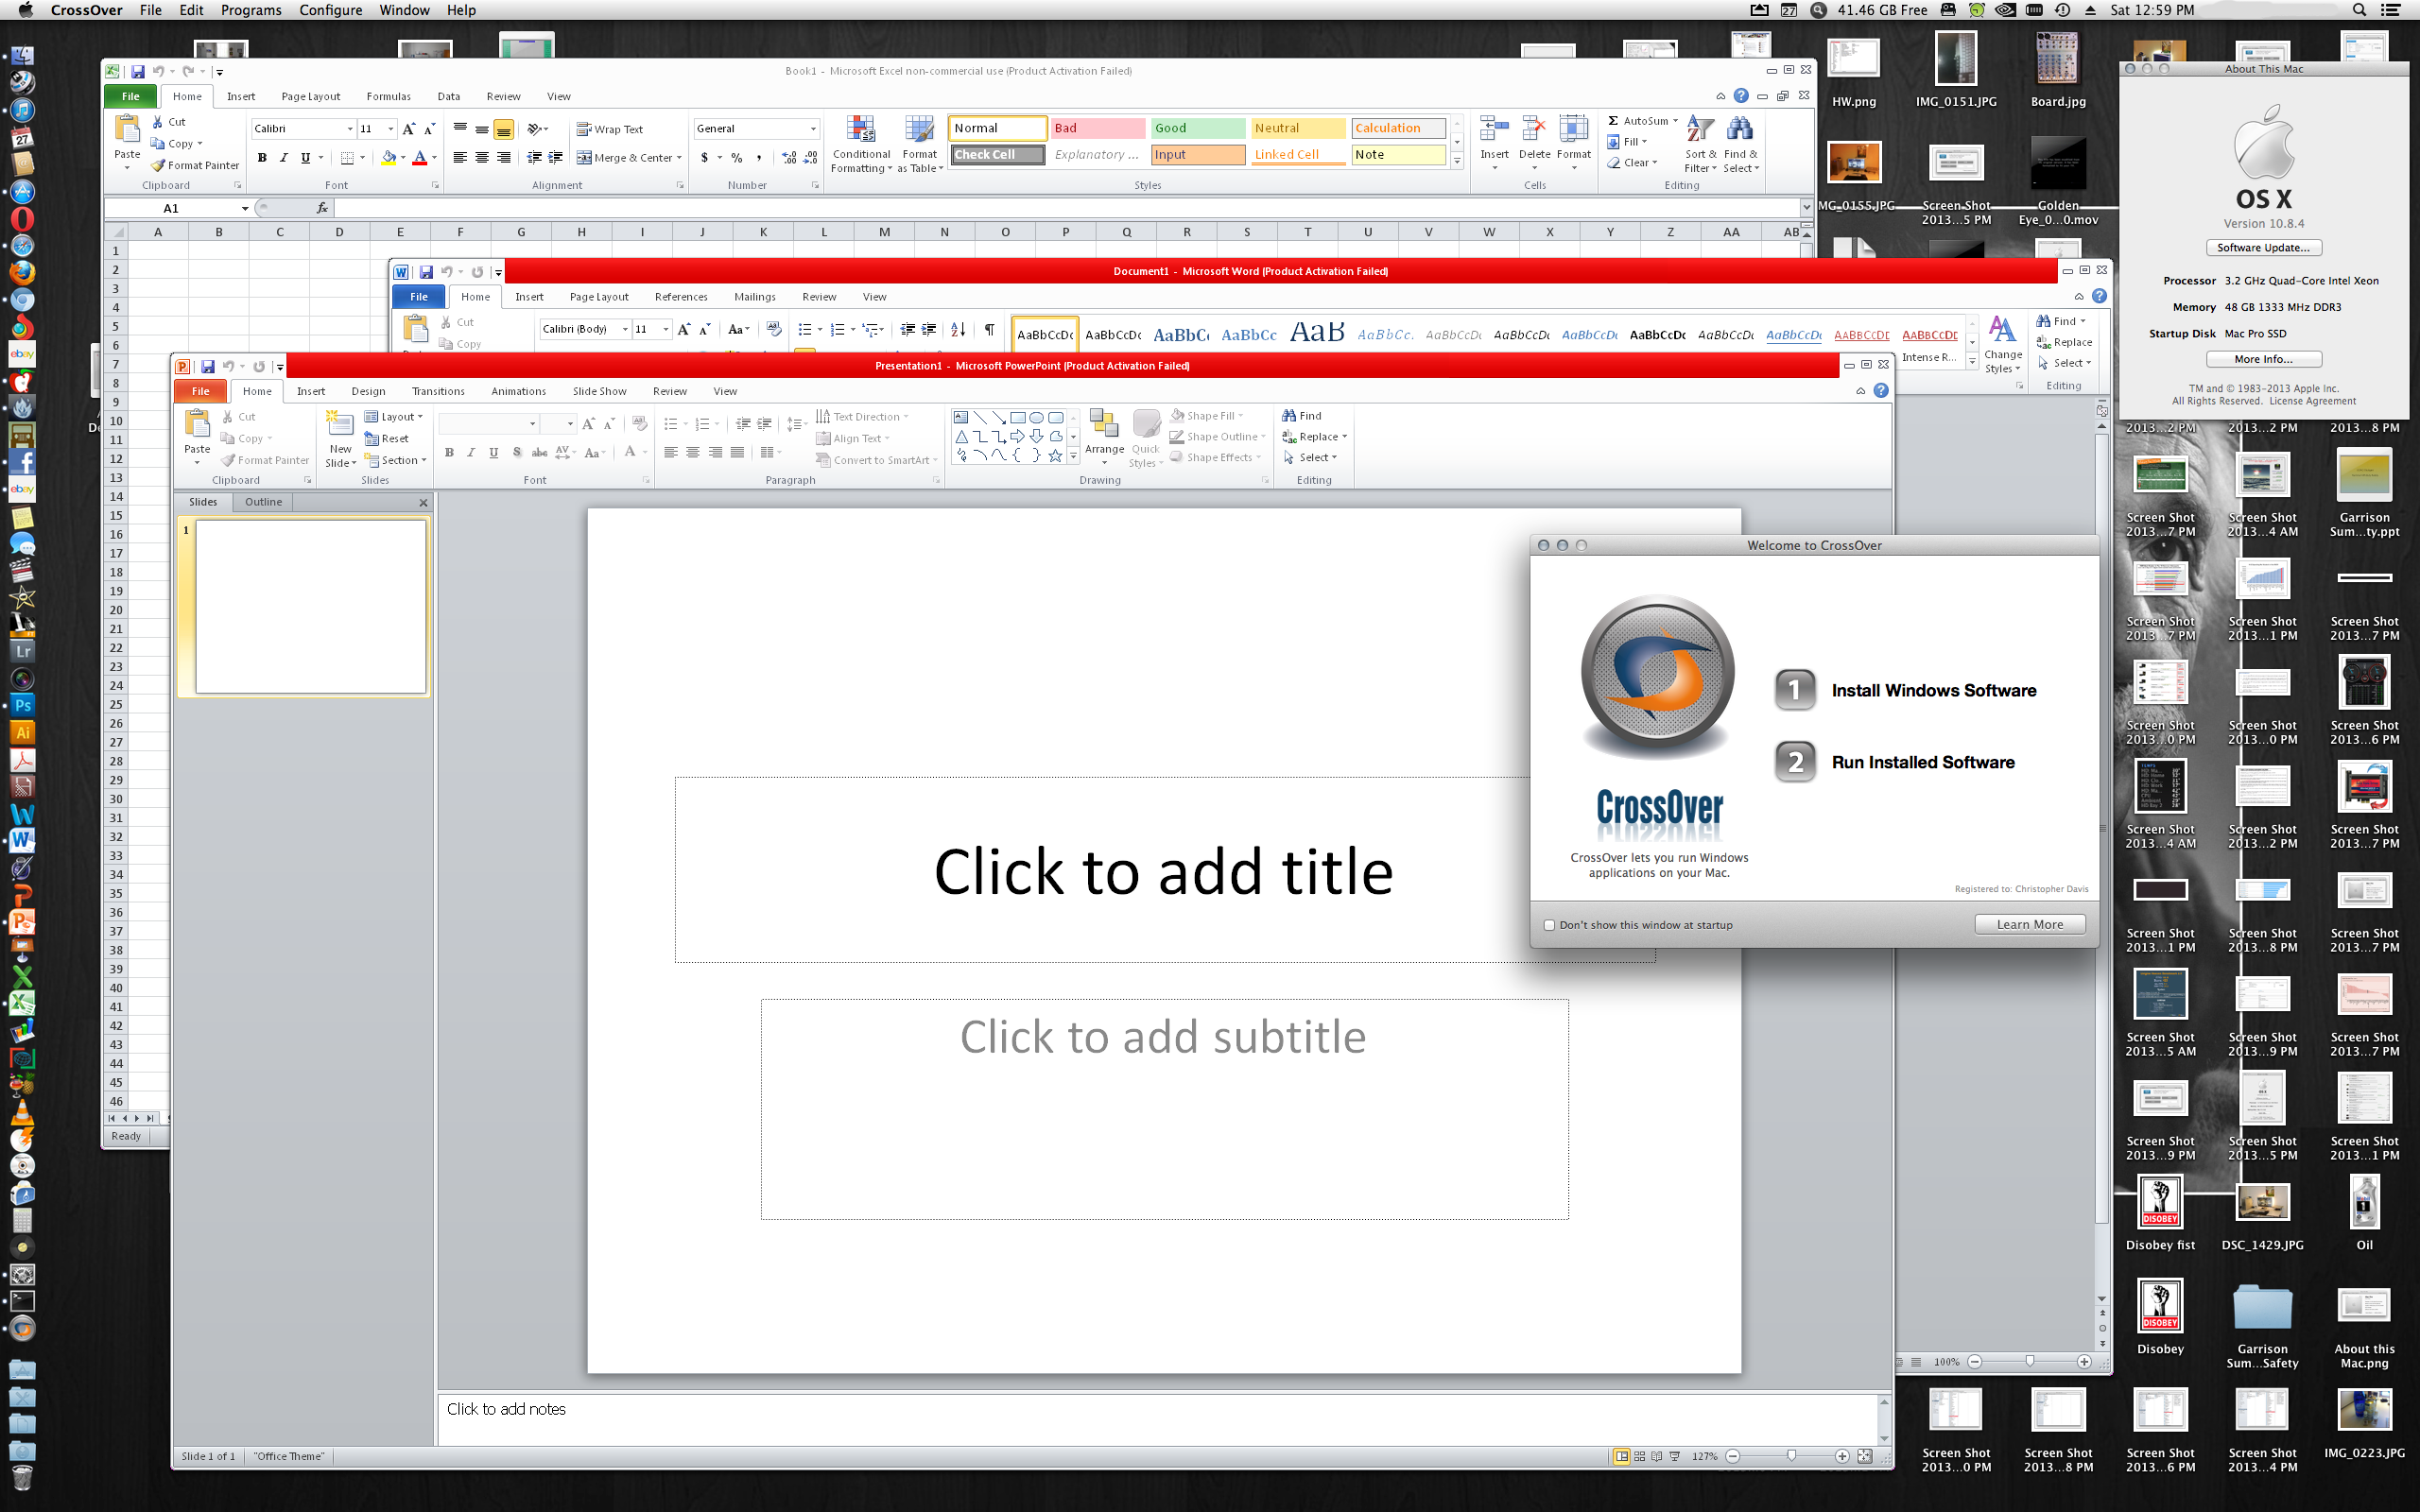Open Excel Formulas tab

pyautogui.click(x=388, y=97)
